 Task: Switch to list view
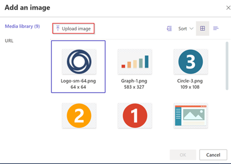(x=216, y=28)
